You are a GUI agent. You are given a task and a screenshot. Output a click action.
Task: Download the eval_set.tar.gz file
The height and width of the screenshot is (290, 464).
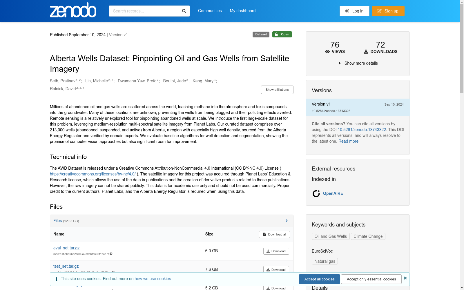(276, 251)
